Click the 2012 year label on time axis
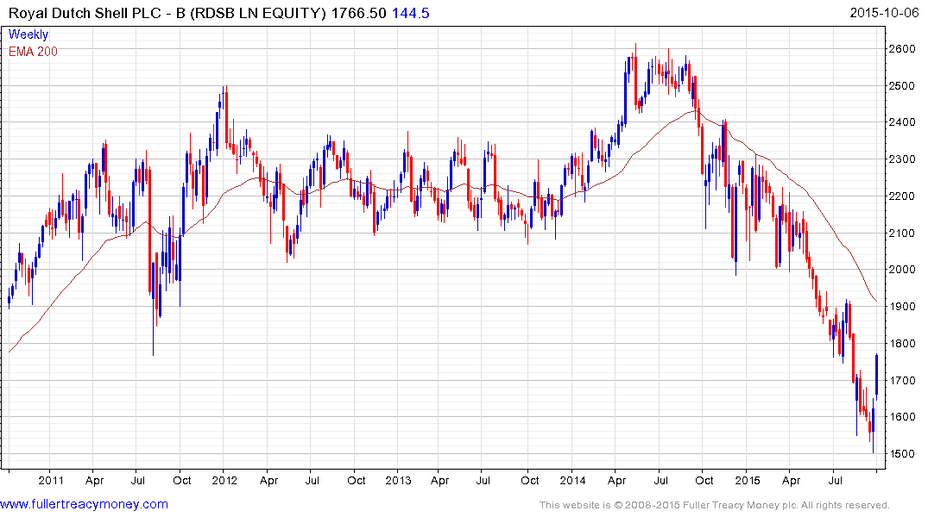This screenshot has width=928, height=517. coord(224,480)
